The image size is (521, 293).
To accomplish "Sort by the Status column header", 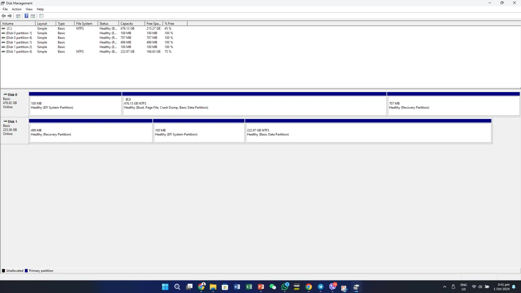I will point(109,24).
